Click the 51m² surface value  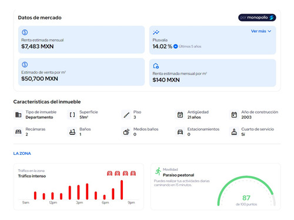pyautogui.click(x=83, y=117)
